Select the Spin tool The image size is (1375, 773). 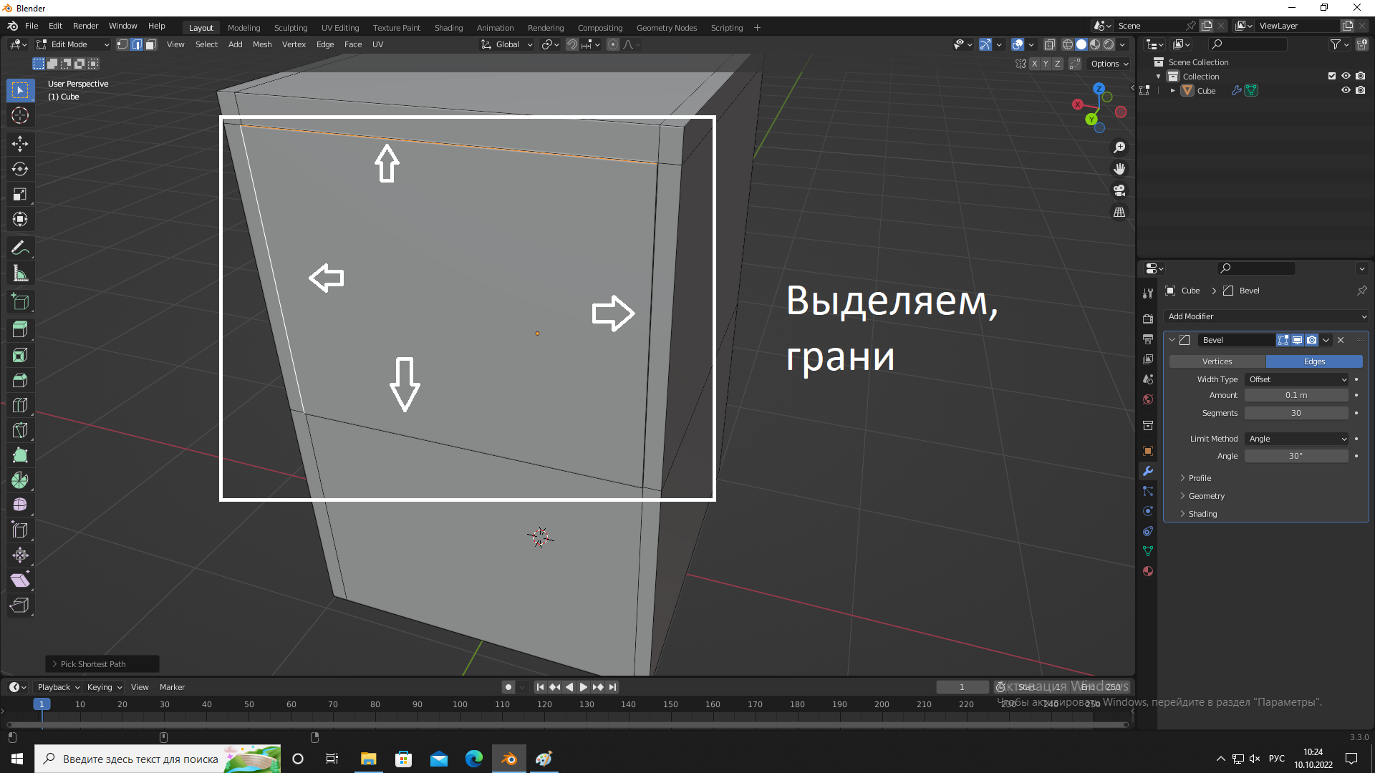pyautogui.click(x=20, y=480)
